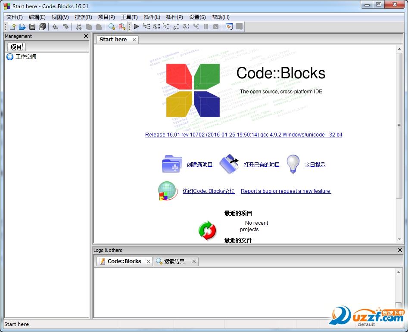The width and height of the screenshot is (408, 332).
Task: Click the Start here vertical scrollbar thumb
Action: click(x=399, y=126)
